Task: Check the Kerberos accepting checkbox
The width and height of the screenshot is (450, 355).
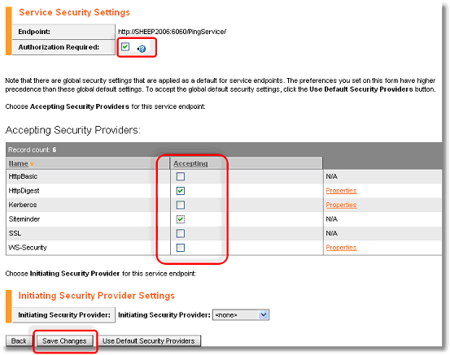Action: [x=180, y=205]
